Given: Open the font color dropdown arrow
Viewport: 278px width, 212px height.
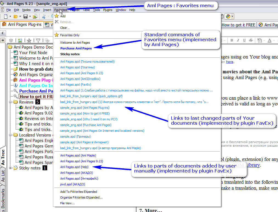Looking at the screenshot, I should 274,40.
